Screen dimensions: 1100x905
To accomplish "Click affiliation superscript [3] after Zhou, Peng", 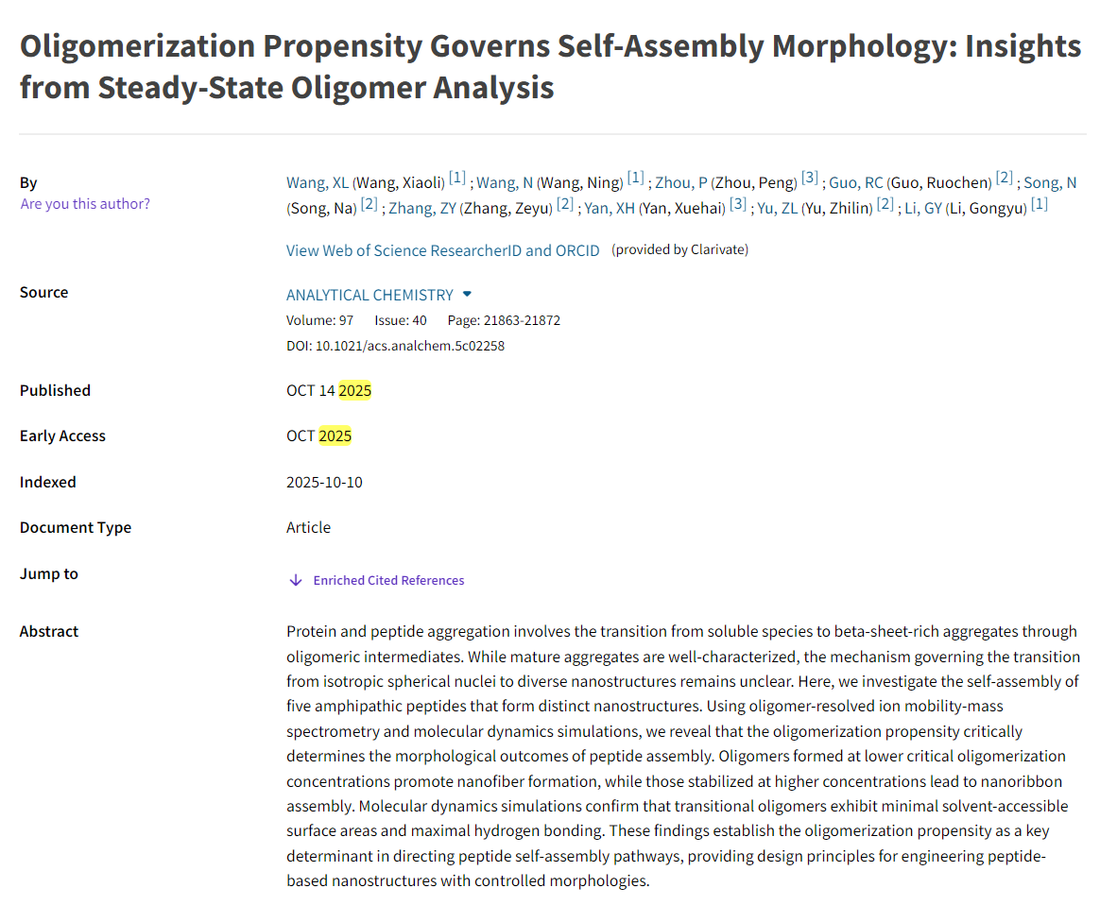I will [x=810, y=178].
